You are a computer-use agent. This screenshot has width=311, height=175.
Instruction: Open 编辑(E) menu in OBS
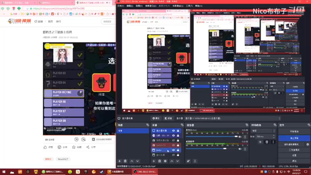[130, 6]
